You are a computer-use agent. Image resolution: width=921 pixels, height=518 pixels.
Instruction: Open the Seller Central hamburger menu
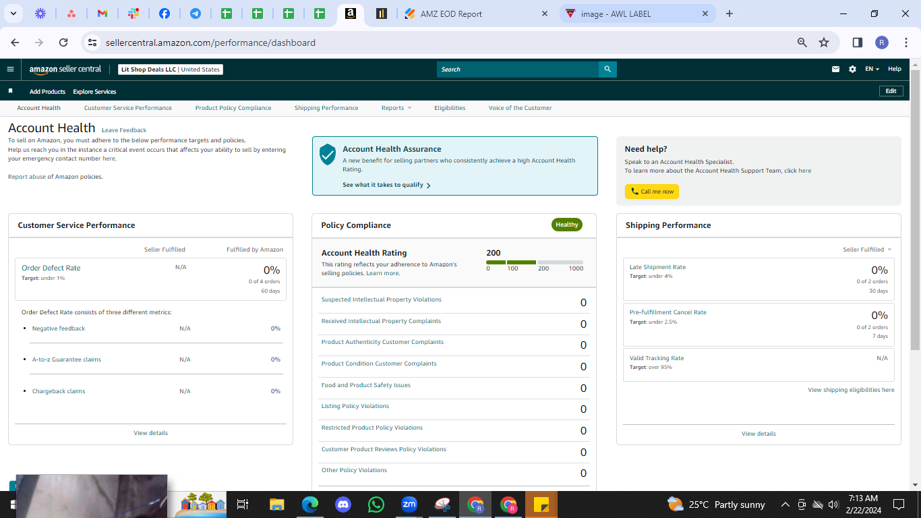[10, 69]
